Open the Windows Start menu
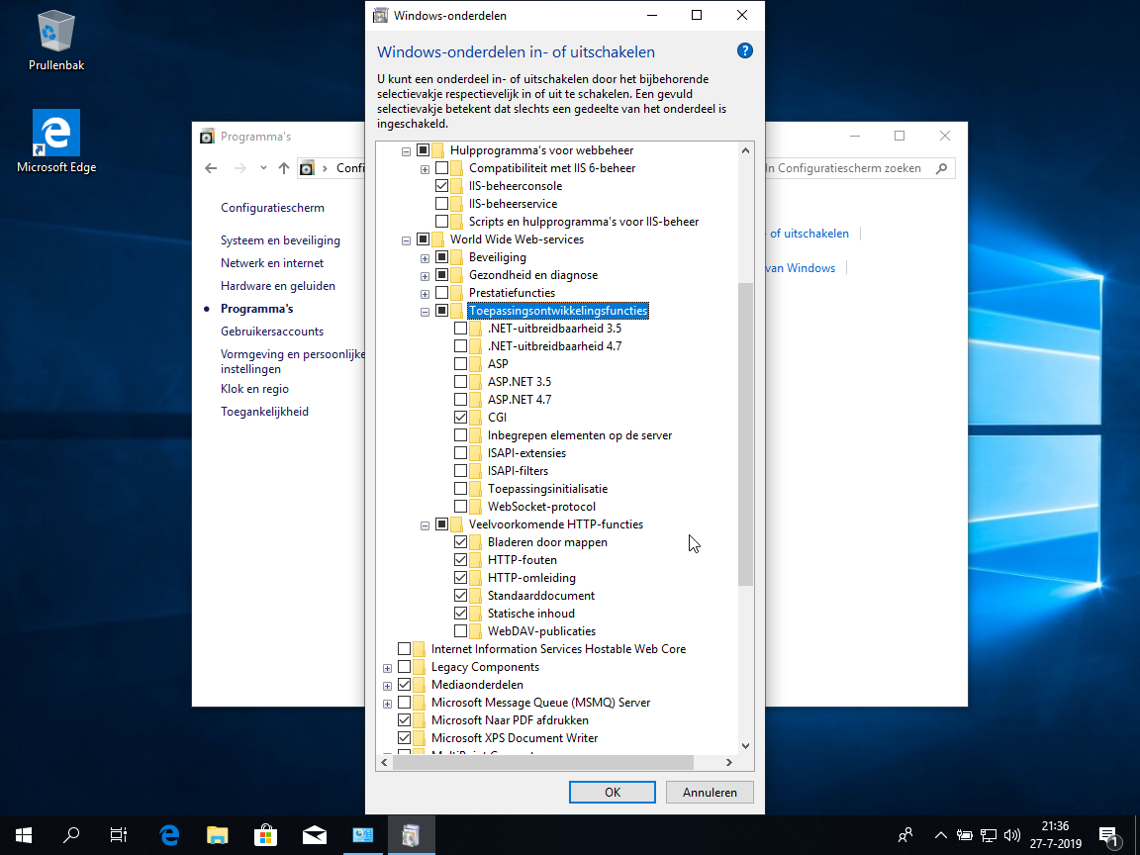The image size is (1140, 855). (24, 834)
